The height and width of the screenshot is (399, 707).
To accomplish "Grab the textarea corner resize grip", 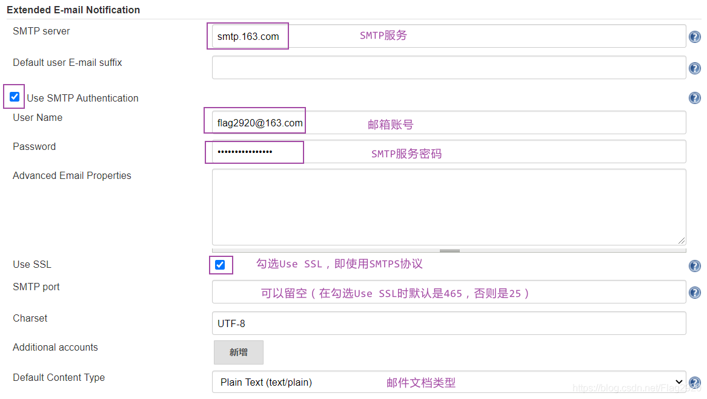I will tap(682, 241).
